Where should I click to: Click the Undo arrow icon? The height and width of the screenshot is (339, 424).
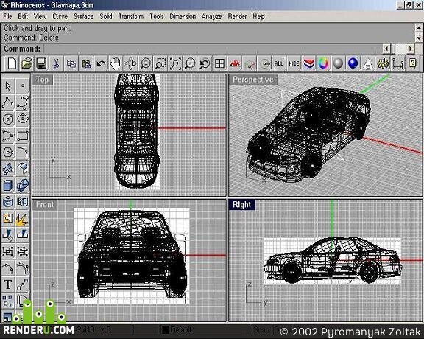(101, 63)
